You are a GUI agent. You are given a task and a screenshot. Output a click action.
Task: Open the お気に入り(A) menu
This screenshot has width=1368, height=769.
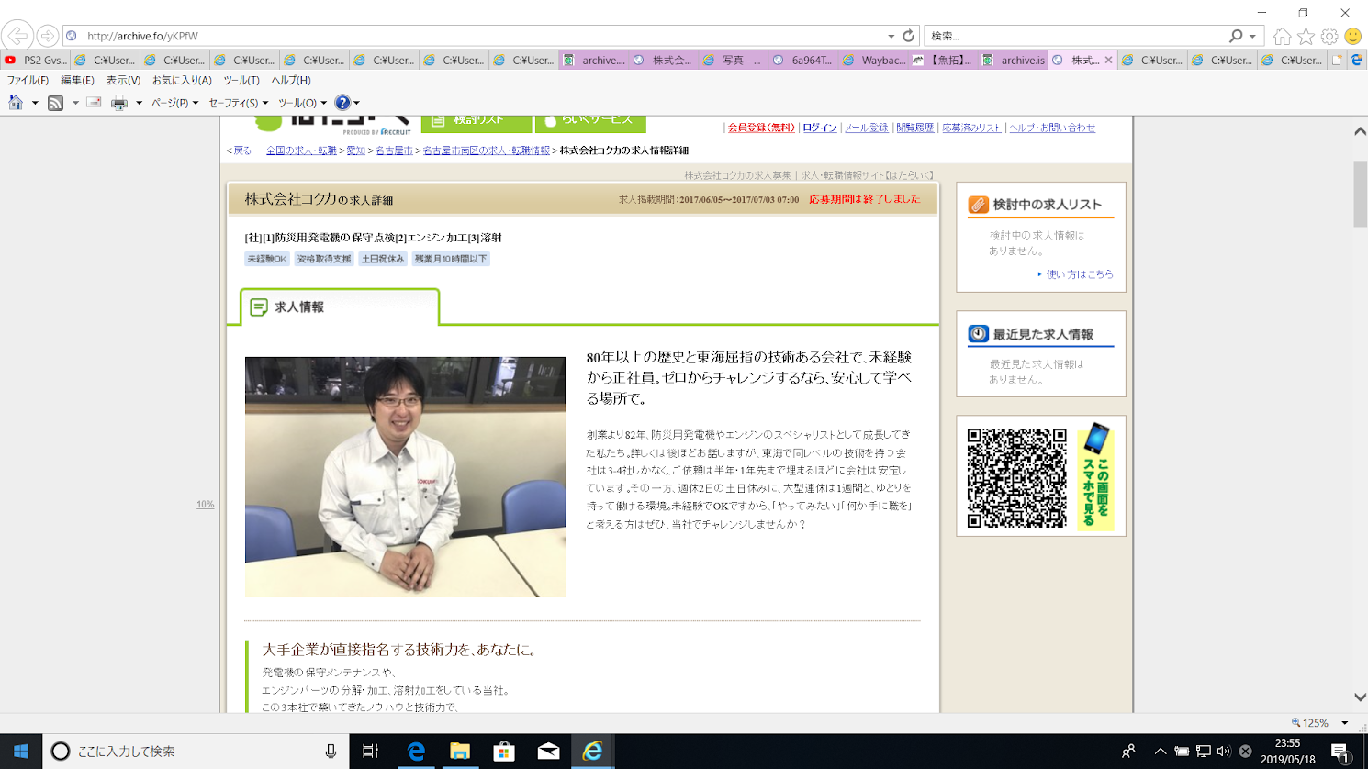click(182, 81)
